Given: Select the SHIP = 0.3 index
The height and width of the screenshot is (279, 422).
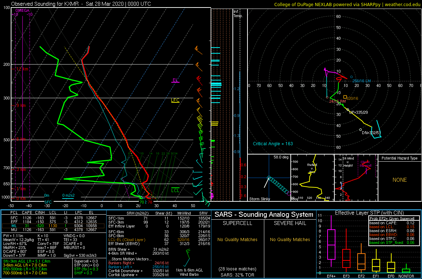Looking at the screenshot, I should click(x=84, y=273).
